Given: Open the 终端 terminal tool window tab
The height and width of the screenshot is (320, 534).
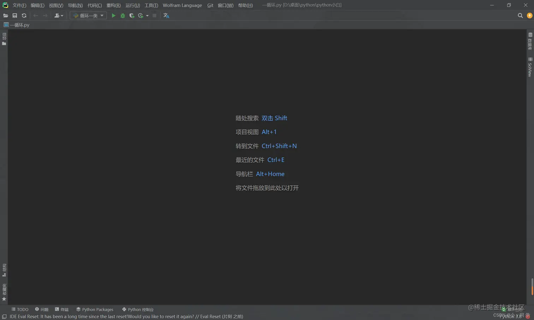Looking at the screenshot, I should (62, 309).
